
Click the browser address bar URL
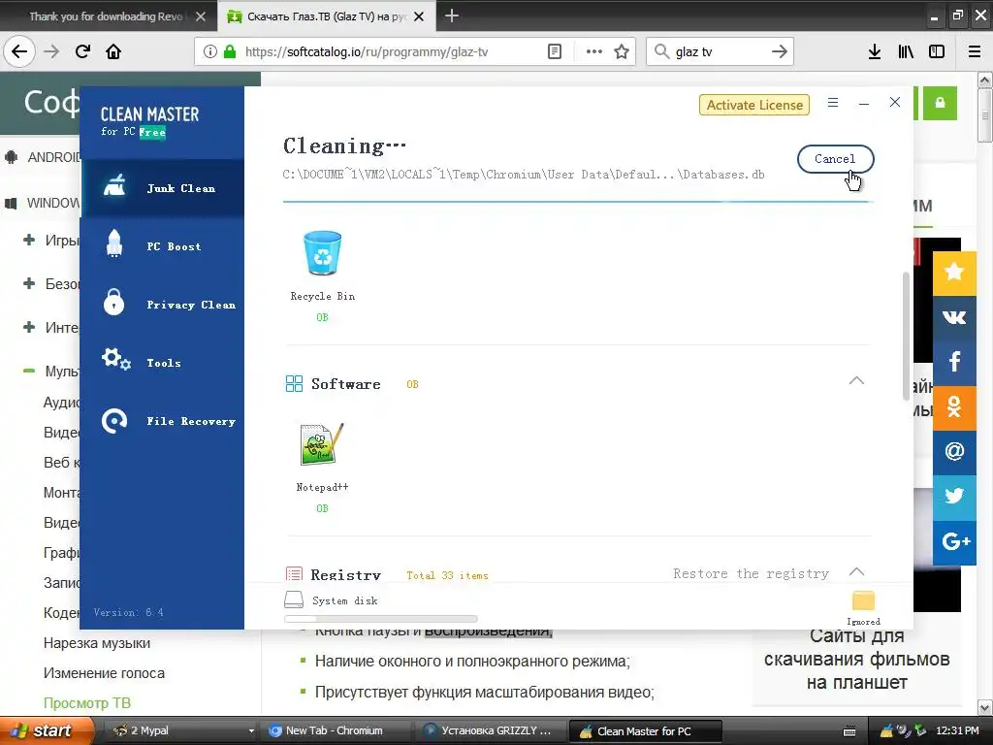367,52
